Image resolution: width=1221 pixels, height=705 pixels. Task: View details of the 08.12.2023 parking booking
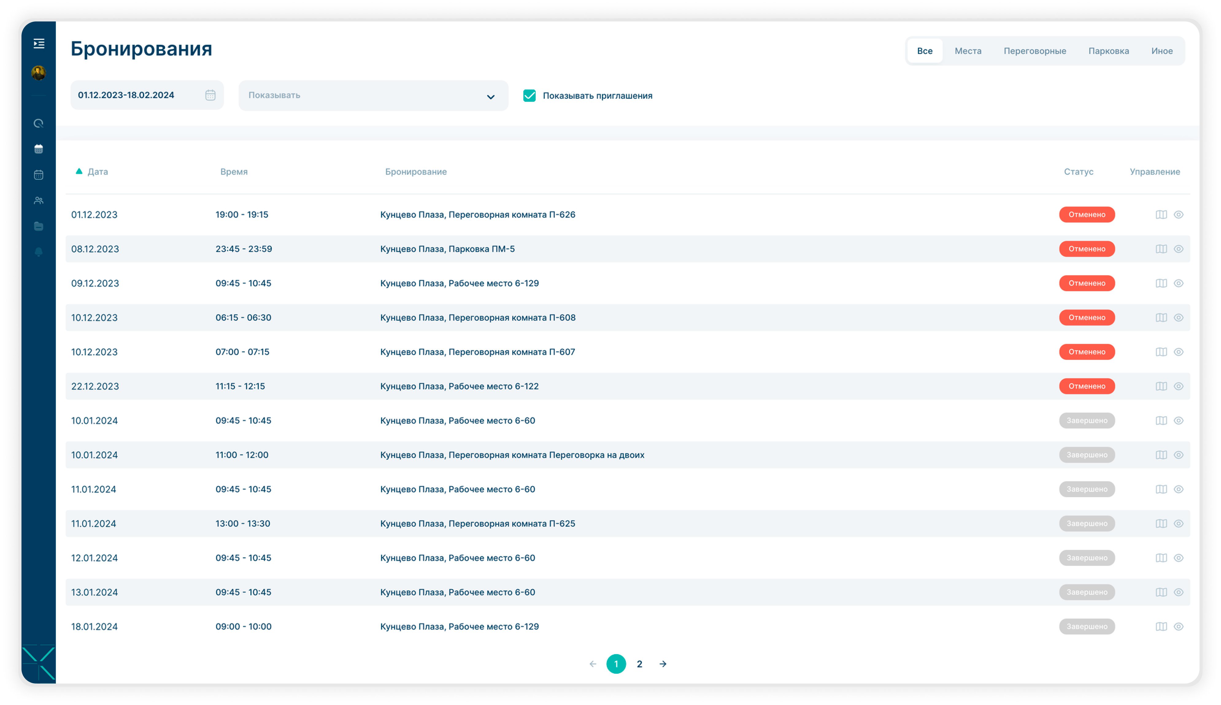1178,249
